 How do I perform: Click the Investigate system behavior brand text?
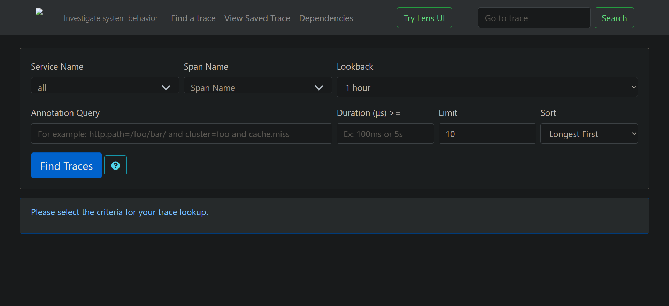click(x=111, y=18)
